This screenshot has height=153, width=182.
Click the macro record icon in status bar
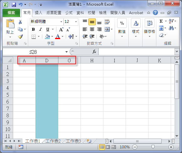click(21, 147)
